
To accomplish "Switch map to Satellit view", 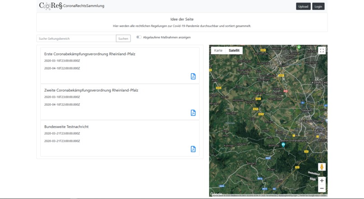I will [234, 51].
